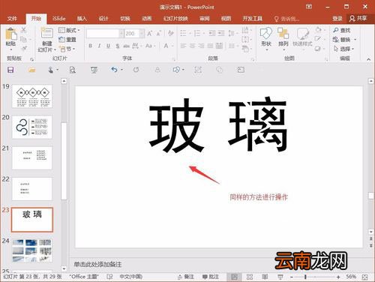Click the Save icon in quick toolbar

click(10, 70)
